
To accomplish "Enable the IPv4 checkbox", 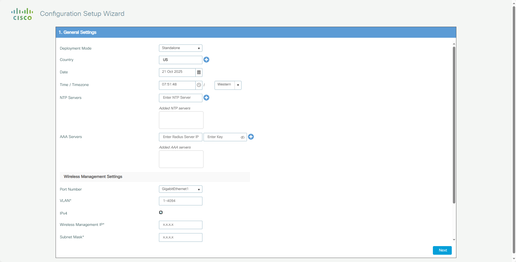I will [161, 212].
